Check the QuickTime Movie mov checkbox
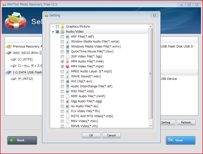Image resolution: width=203 pixels, height=154 pixels. [62, 52]
